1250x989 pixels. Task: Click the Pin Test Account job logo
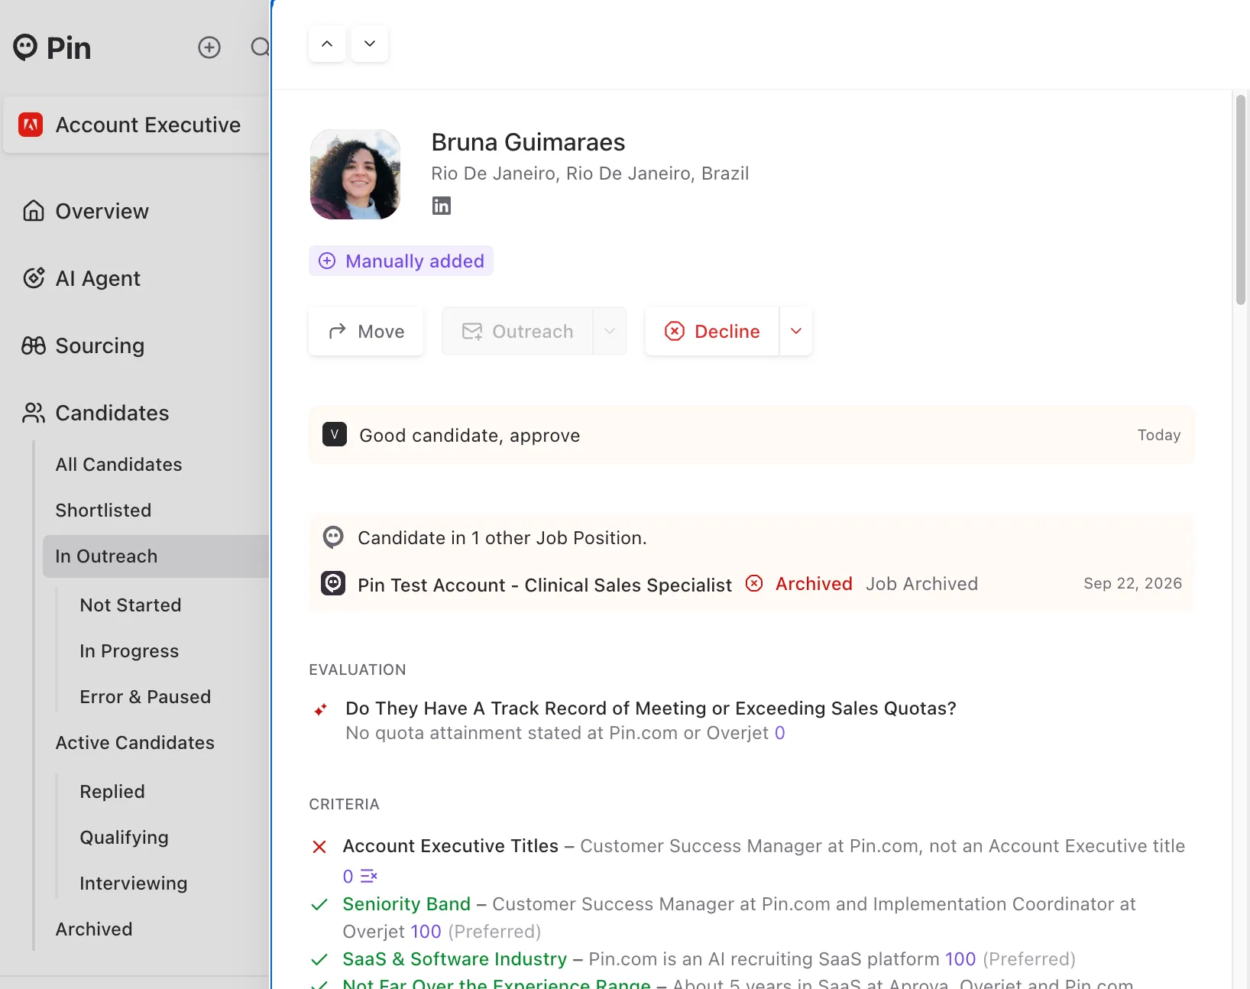[333, 584]
